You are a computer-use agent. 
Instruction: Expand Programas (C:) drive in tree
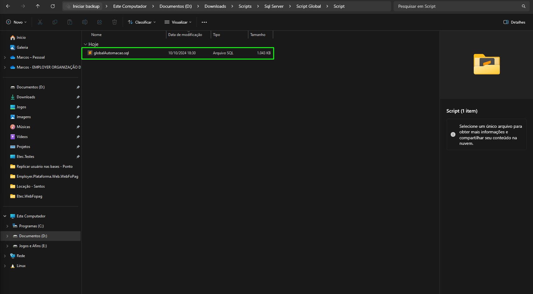7,226
